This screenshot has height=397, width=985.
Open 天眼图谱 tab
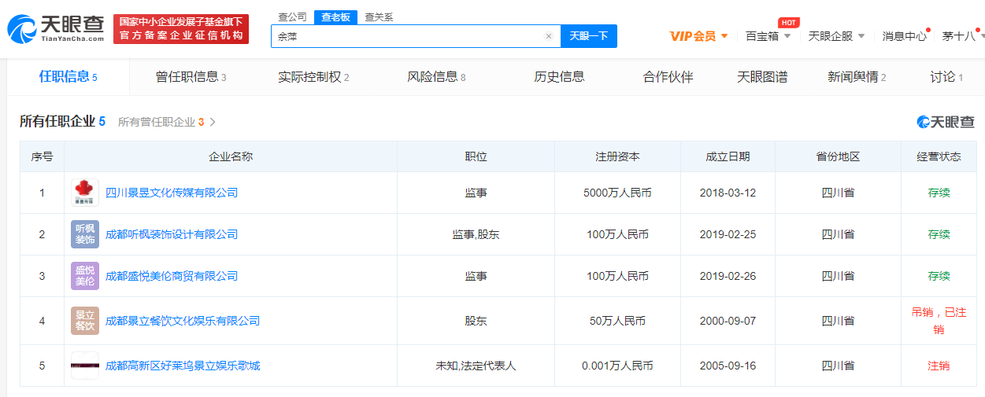point(762,76)
